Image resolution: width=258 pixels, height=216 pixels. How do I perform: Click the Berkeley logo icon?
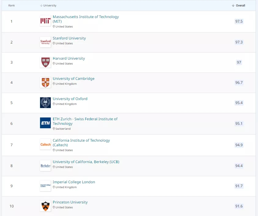pyautogui.click(x=45, y=166)
